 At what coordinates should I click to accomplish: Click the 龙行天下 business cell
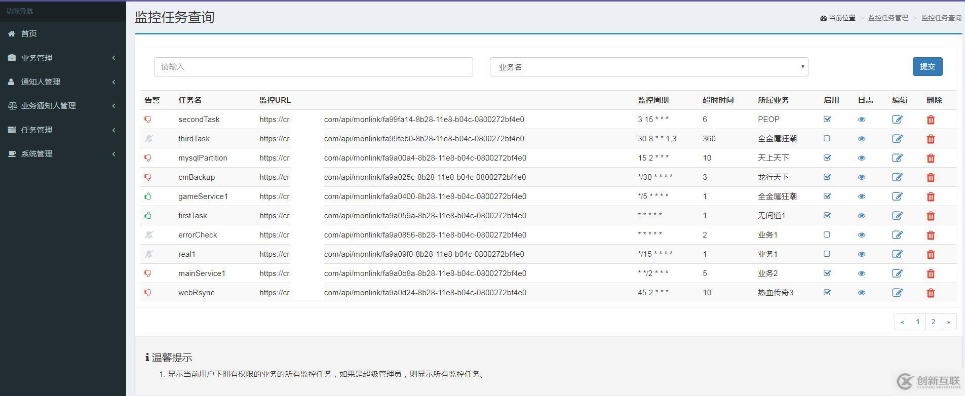(x=773, y=177)
